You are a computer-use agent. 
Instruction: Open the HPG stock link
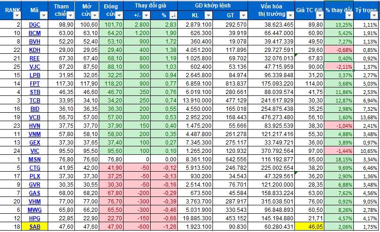[35, 218]
